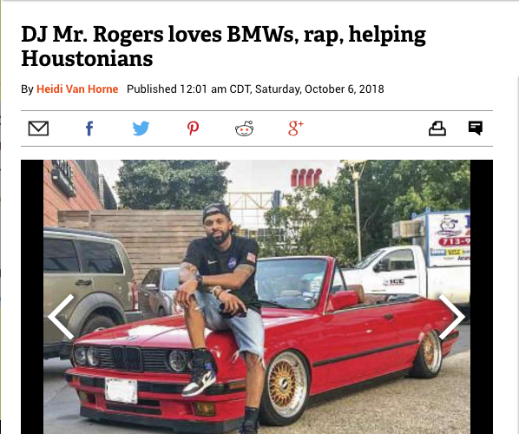Click the DJ Mr. Rogers headline
Image resolution: width=519 pixels, height=434 pixels.
pyautogui.click(x=223, y=46)
